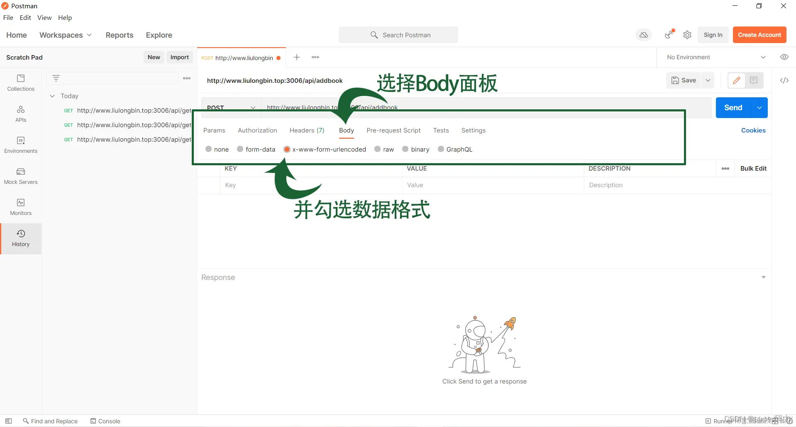The image size is (796, 427).
Task: Open tab options ellipsis menu
Action: [x=315, y=57]
